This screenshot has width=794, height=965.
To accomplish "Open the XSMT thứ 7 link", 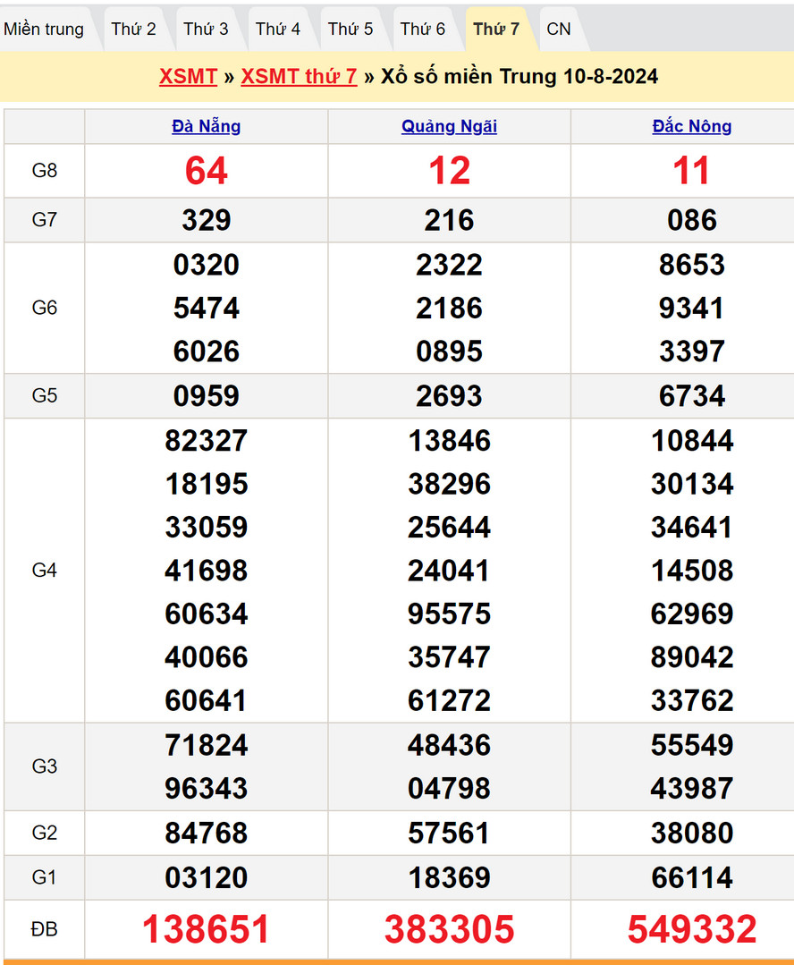I will [299, 77].
